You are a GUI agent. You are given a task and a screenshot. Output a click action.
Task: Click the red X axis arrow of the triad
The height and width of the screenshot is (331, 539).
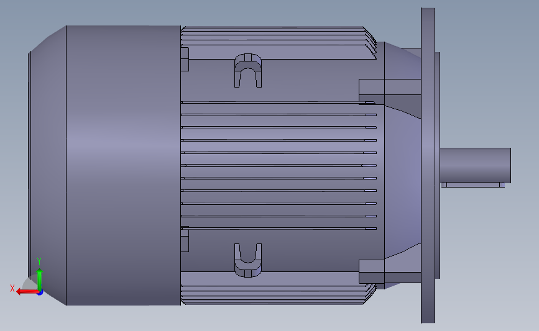[x=27, y=292]
